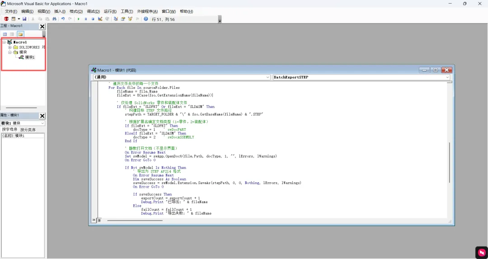
Task: Open the 视图(V) menu
Action: click(44, 11)
